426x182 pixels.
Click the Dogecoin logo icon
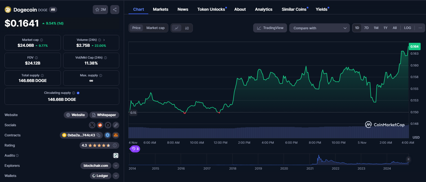(x=8, y=10)
